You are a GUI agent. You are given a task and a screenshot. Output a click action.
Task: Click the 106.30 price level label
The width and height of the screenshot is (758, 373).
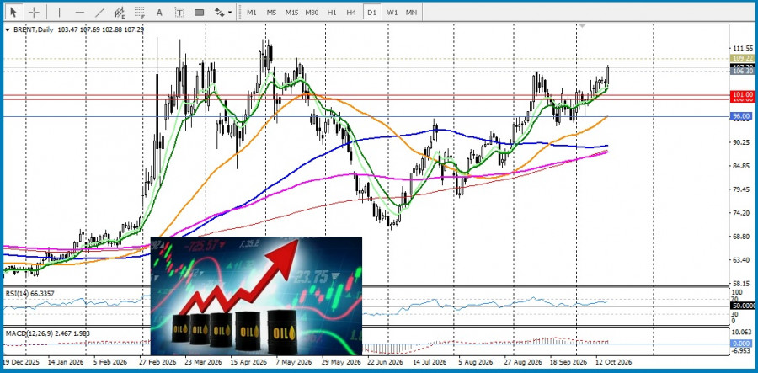(743, 71)
